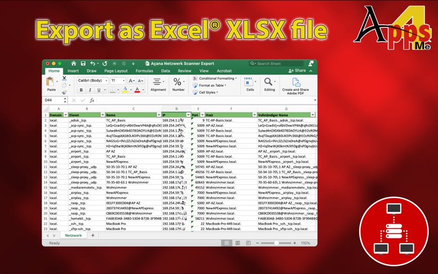Screen dimensions: 438x274
Task: Click the Search Sheet field
Action: (x=276, y=64)
